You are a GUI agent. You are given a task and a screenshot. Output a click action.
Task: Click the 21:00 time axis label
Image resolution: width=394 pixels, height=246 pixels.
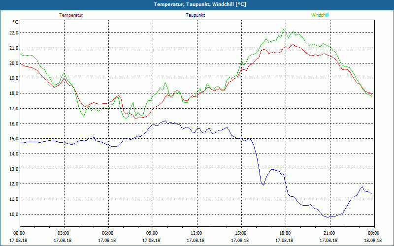click(330, 233)
